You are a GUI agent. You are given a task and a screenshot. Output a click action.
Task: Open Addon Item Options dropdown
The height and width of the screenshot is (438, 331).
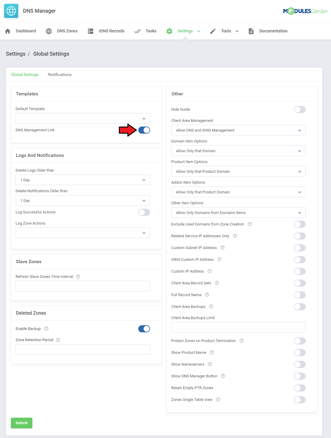pyautogui.click(x=238, y=192)
